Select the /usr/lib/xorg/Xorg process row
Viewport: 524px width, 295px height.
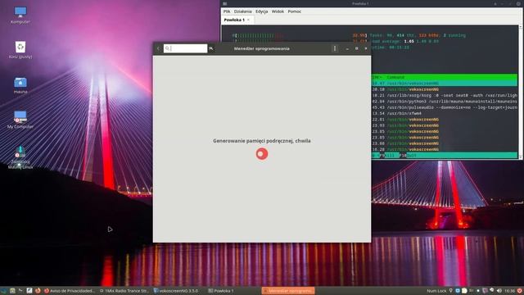(445, 95)
